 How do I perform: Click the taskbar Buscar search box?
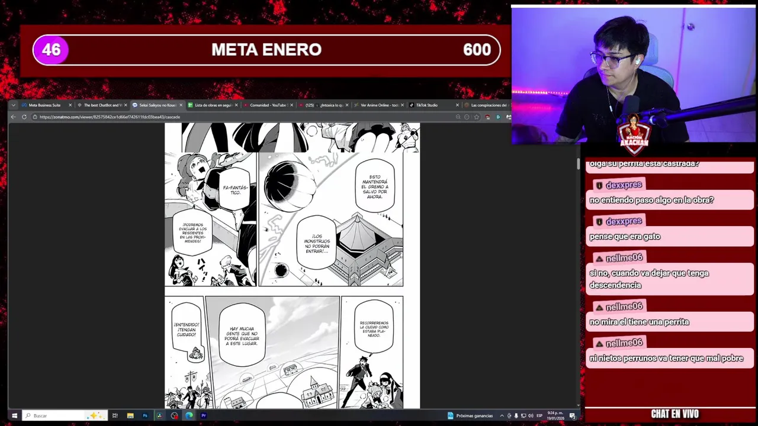pos(65,415)
